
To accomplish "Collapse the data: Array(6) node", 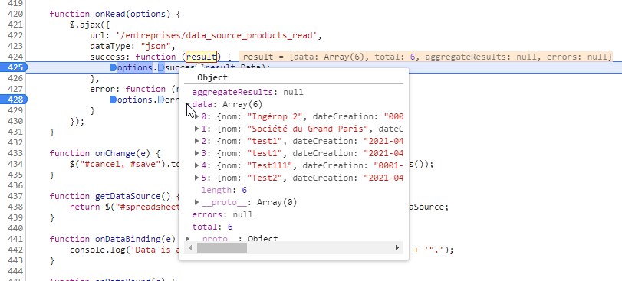I will (188, 104).
